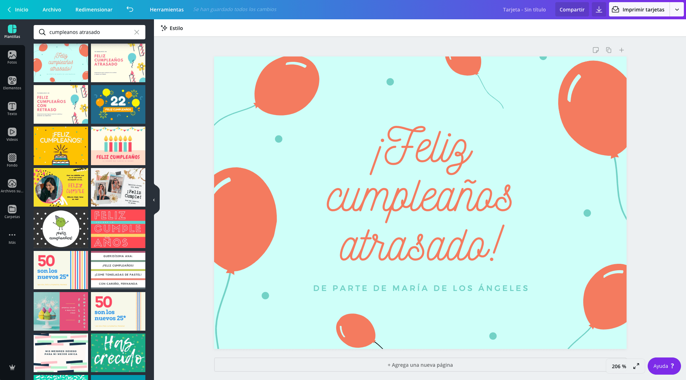Select the Mis mejores deseos template
686x380 pixels.
point(61,353)
